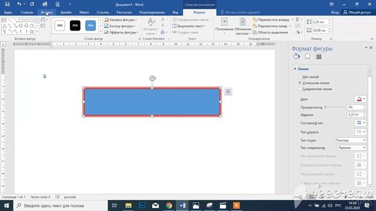Screen dimensions: 376x211
Task: Open the Дизайн tab
Action: pyautogui.click(x=66, y=12)
